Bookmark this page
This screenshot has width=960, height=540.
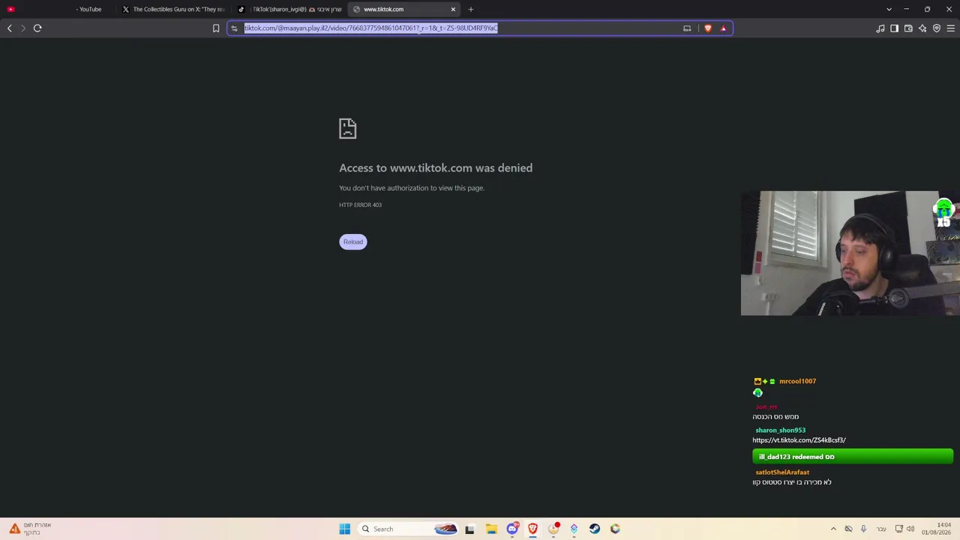pos(216,28)
